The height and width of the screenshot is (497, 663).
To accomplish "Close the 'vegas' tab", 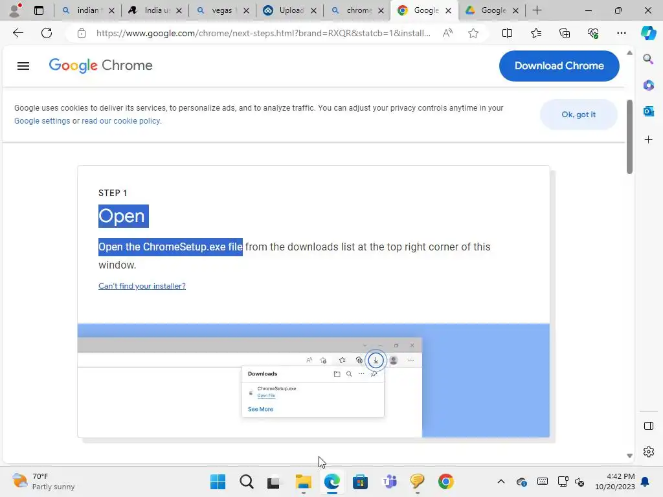I will click(247, 10).
